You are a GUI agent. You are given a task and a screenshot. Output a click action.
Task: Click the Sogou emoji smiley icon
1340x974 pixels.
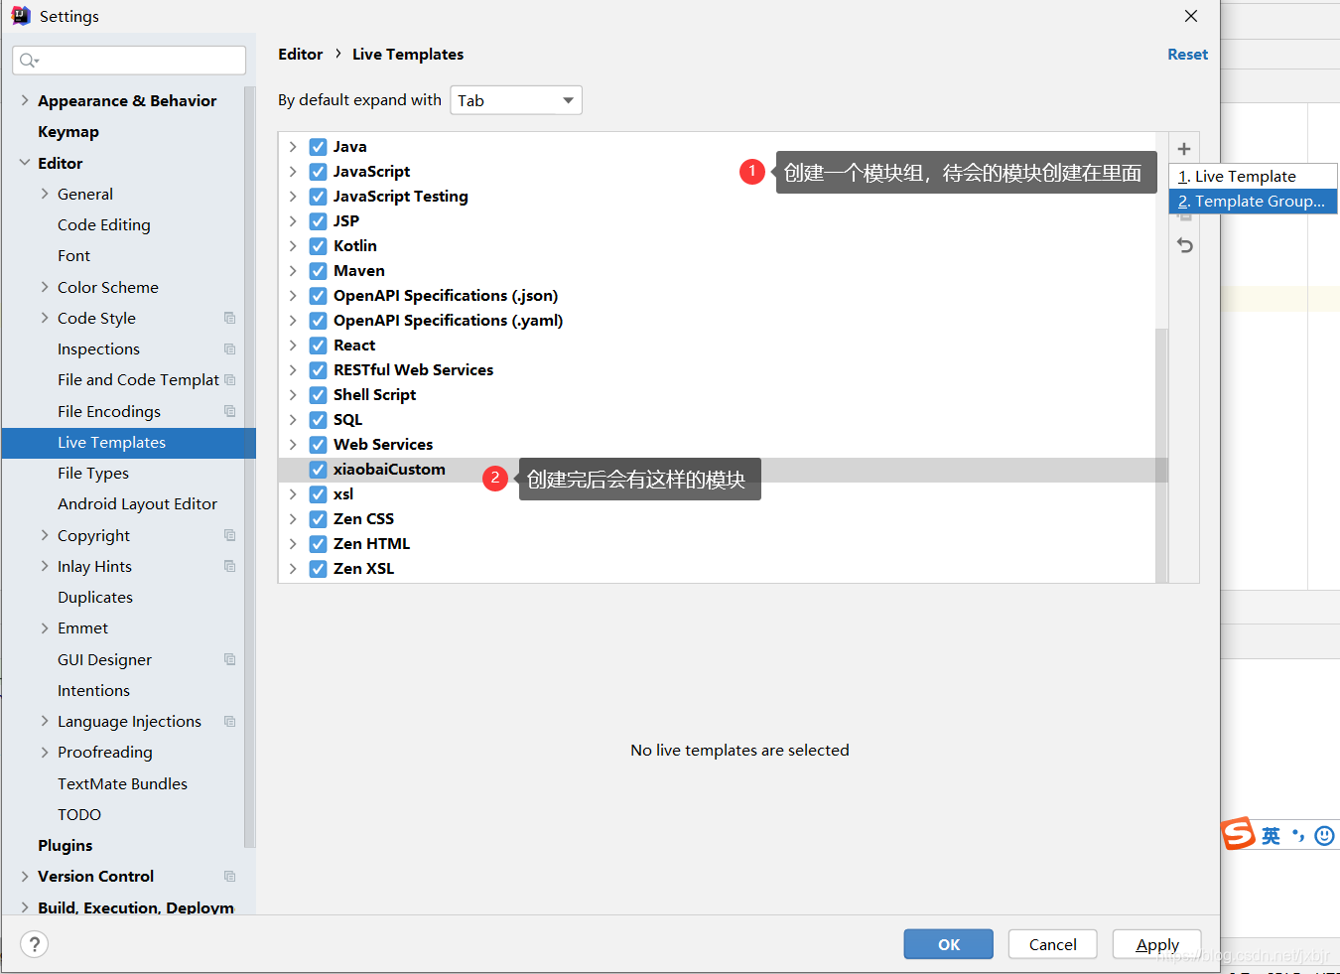(1324, 836)
